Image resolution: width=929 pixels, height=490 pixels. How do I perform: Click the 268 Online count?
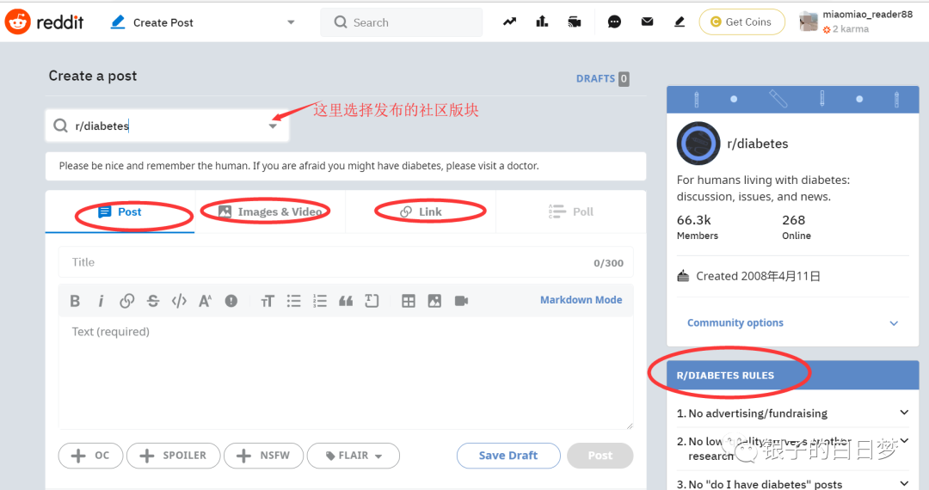click(797, 227)
